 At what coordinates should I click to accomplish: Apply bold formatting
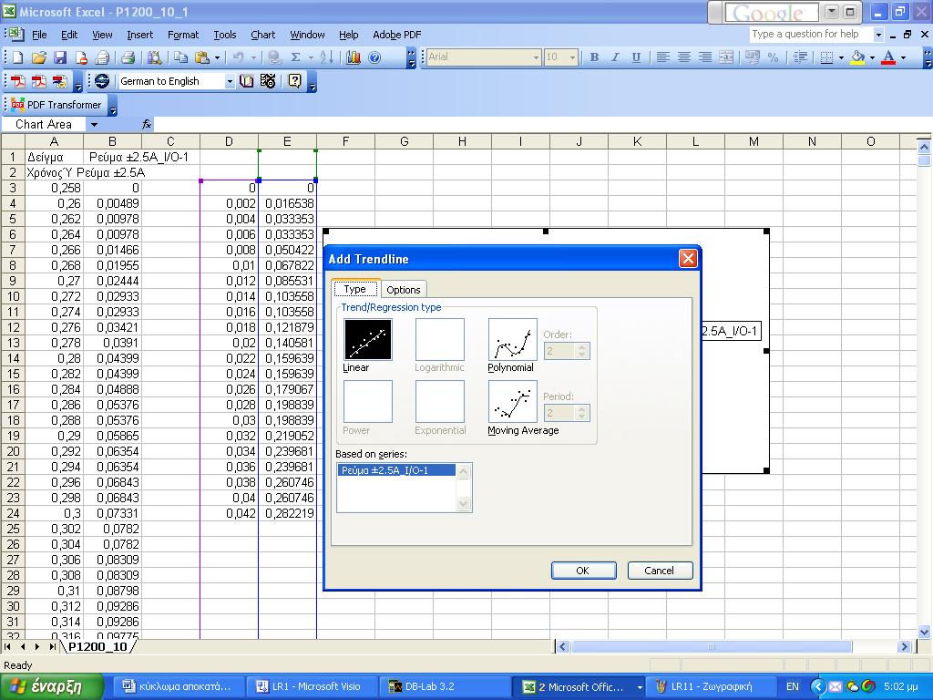[x=594, y=57]
